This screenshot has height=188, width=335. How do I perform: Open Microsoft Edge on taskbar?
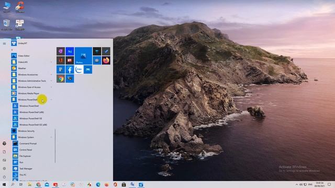(98, 184)
